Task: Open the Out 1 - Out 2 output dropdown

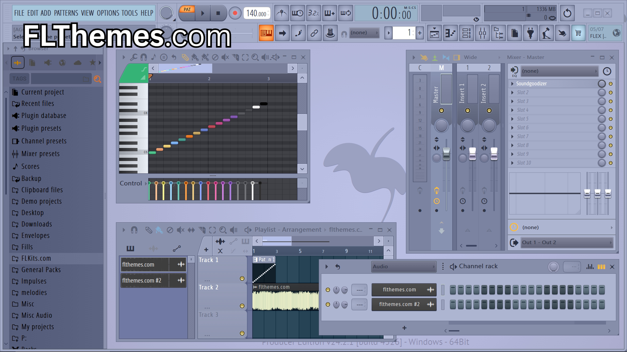Action: coord(566,242)
